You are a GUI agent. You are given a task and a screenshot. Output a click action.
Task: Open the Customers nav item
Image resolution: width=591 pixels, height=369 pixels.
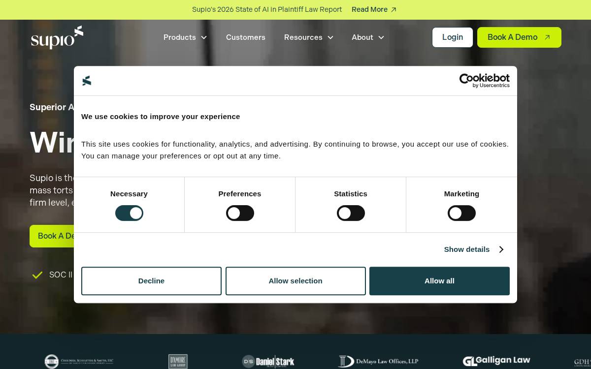coord(246,37)
